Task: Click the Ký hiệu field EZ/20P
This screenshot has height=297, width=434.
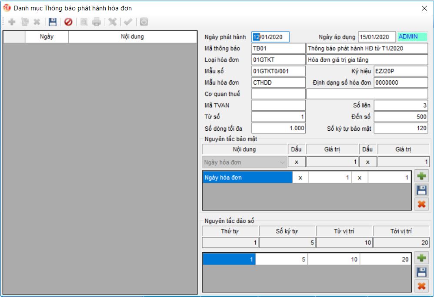Action: [401, 71]
